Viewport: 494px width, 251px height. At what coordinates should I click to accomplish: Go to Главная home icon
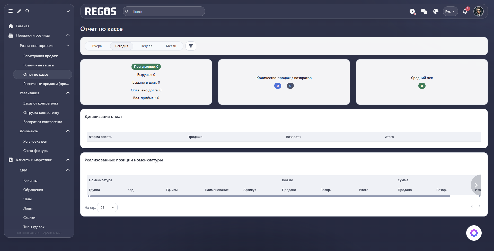11,26
